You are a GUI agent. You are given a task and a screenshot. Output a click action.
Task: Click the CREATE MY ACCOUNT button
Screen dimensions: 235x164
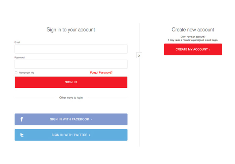[193, 50]
